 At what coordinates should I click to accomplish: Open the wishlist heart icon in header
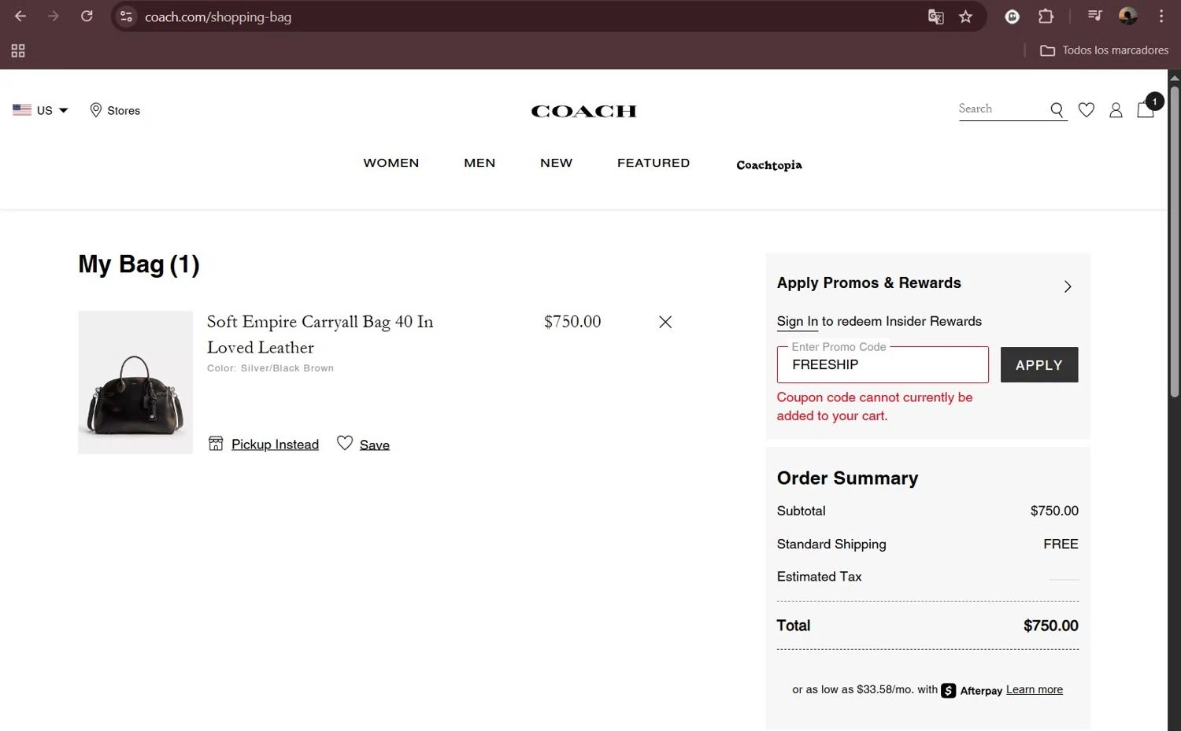[1087, 110]
